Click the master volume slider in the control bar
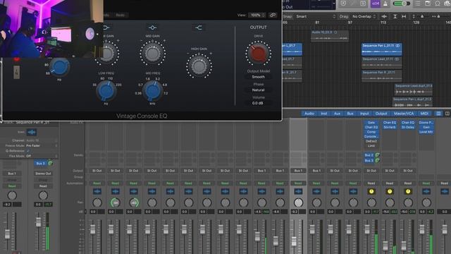 click(x=401, y=4)
